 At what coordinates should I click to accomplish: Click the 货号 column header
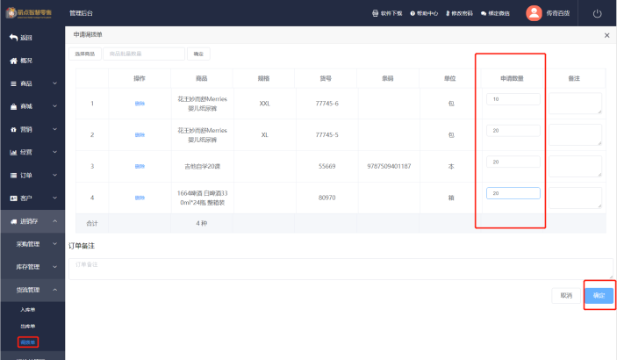coord(326,79)
